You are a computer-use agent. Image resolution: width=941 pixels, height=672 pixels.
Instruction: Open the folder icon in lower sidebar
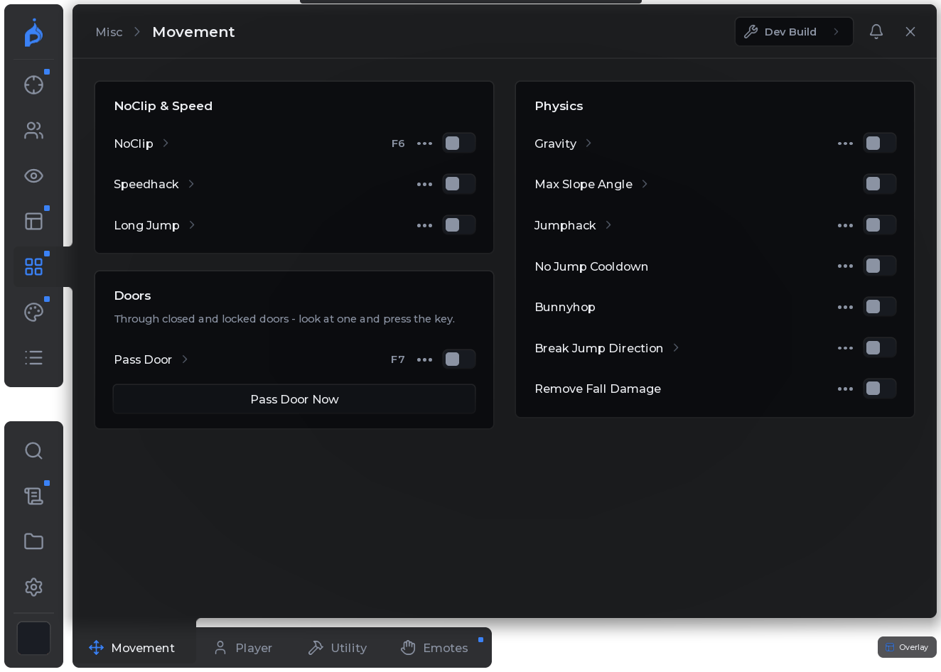click(33, 541)
